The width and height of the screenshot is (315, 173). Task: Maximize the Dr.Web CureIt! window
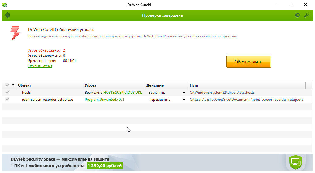pyautogui.click(x=292, y=5)
